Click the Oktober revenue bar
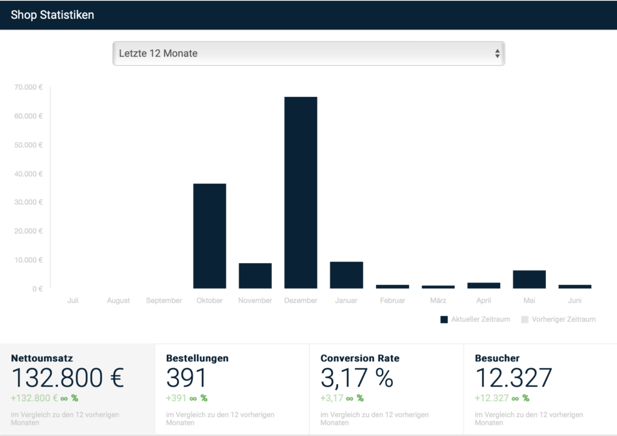The image size is (617, 436). (x=209, y=235)
